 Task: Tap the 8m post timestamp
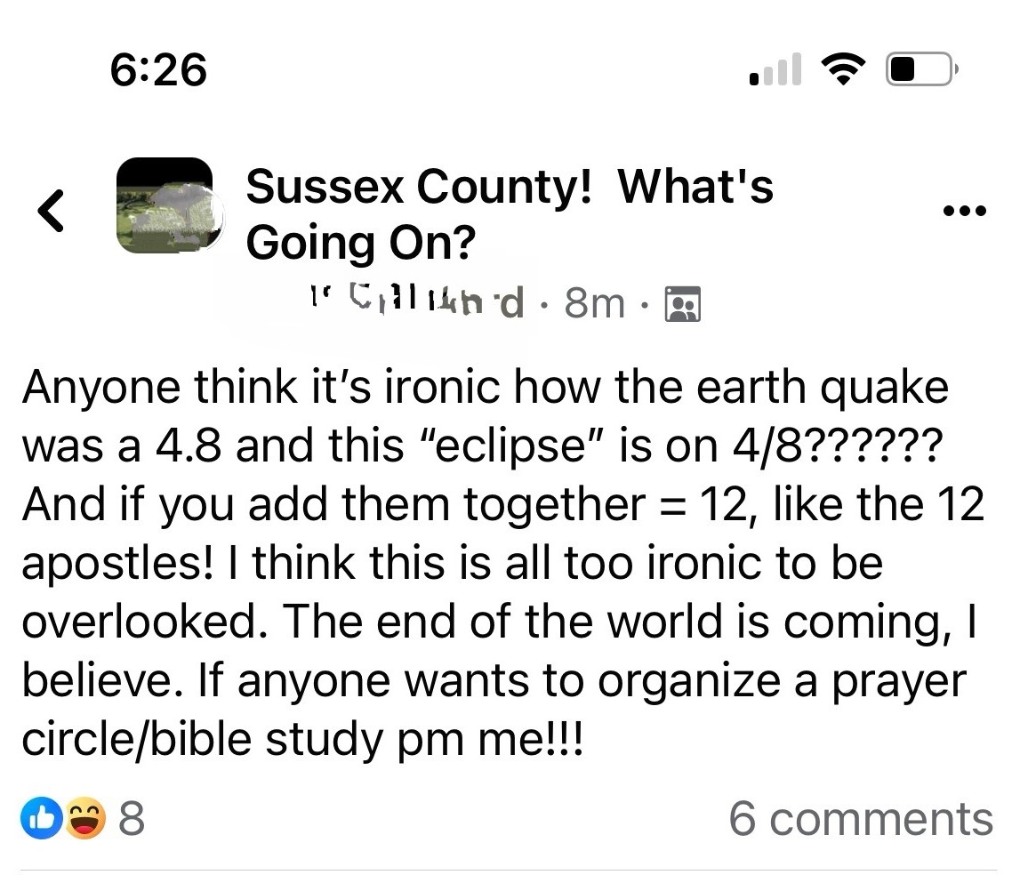[594, 304]
